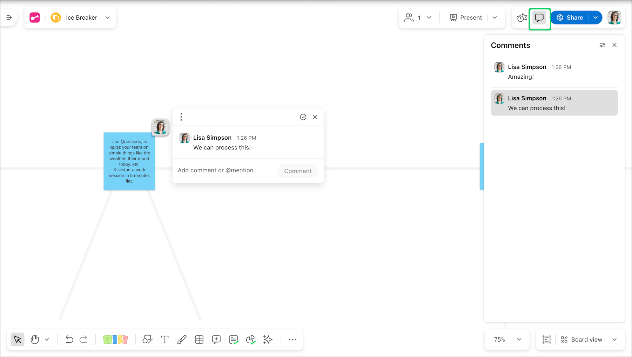Screen dimensions: 632x357
Task: Select the Pen drawing tool
Action: (182, 339)
